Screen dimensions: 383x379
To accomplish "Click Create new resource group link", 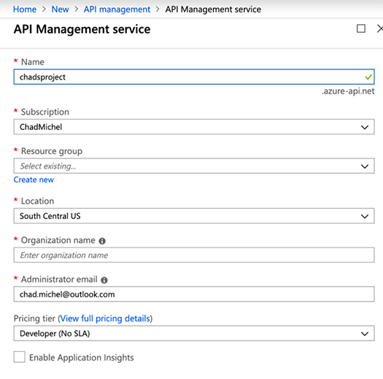I will point(34,180).
